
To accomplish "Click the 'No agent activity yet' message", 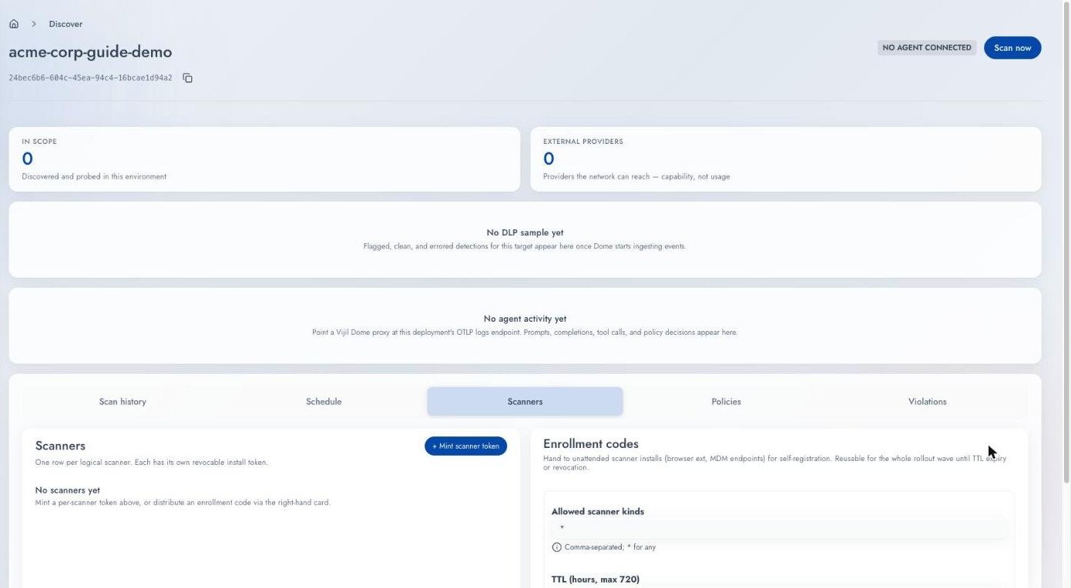I will coord(525,319).
